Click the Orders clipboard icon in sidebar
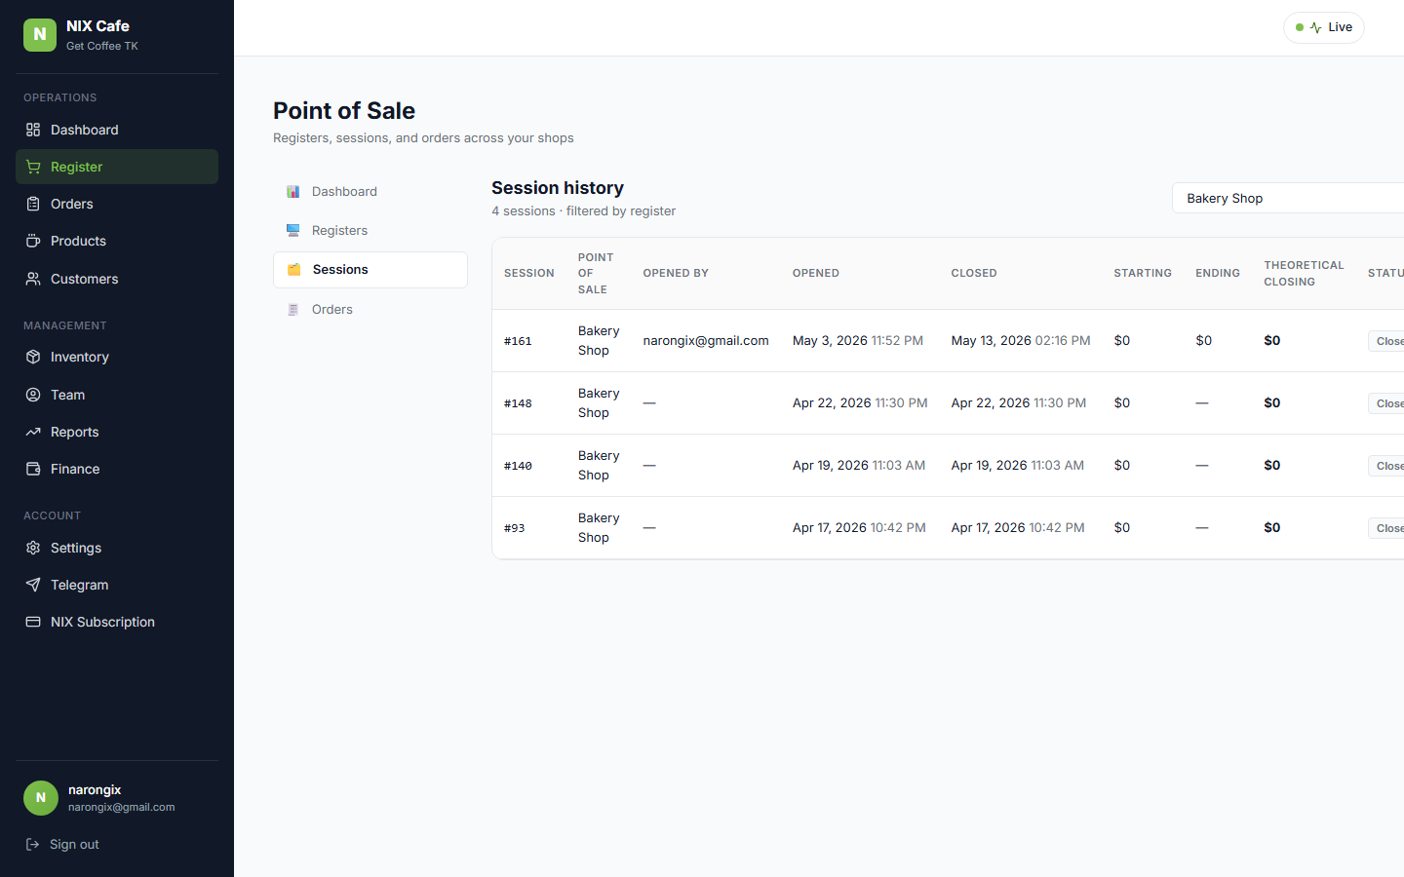 coord(33,204)
